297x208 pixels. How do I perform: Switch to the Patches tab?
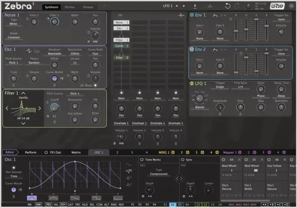click(x=70, y=7)
